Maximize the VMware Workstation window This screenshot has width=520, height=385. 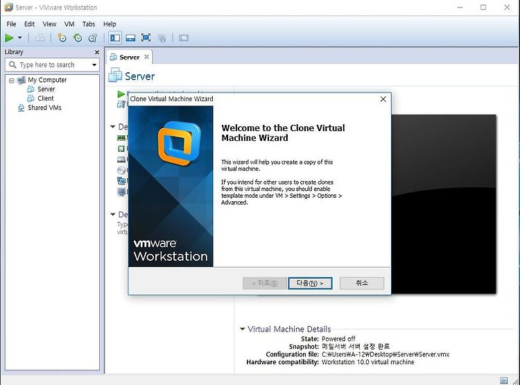pos(483,8)
